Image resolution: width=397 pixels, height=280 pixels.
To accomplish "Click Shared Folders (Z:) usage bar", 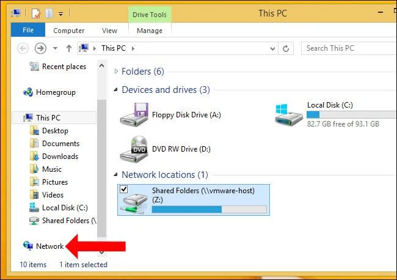I will tap(209, 210).
